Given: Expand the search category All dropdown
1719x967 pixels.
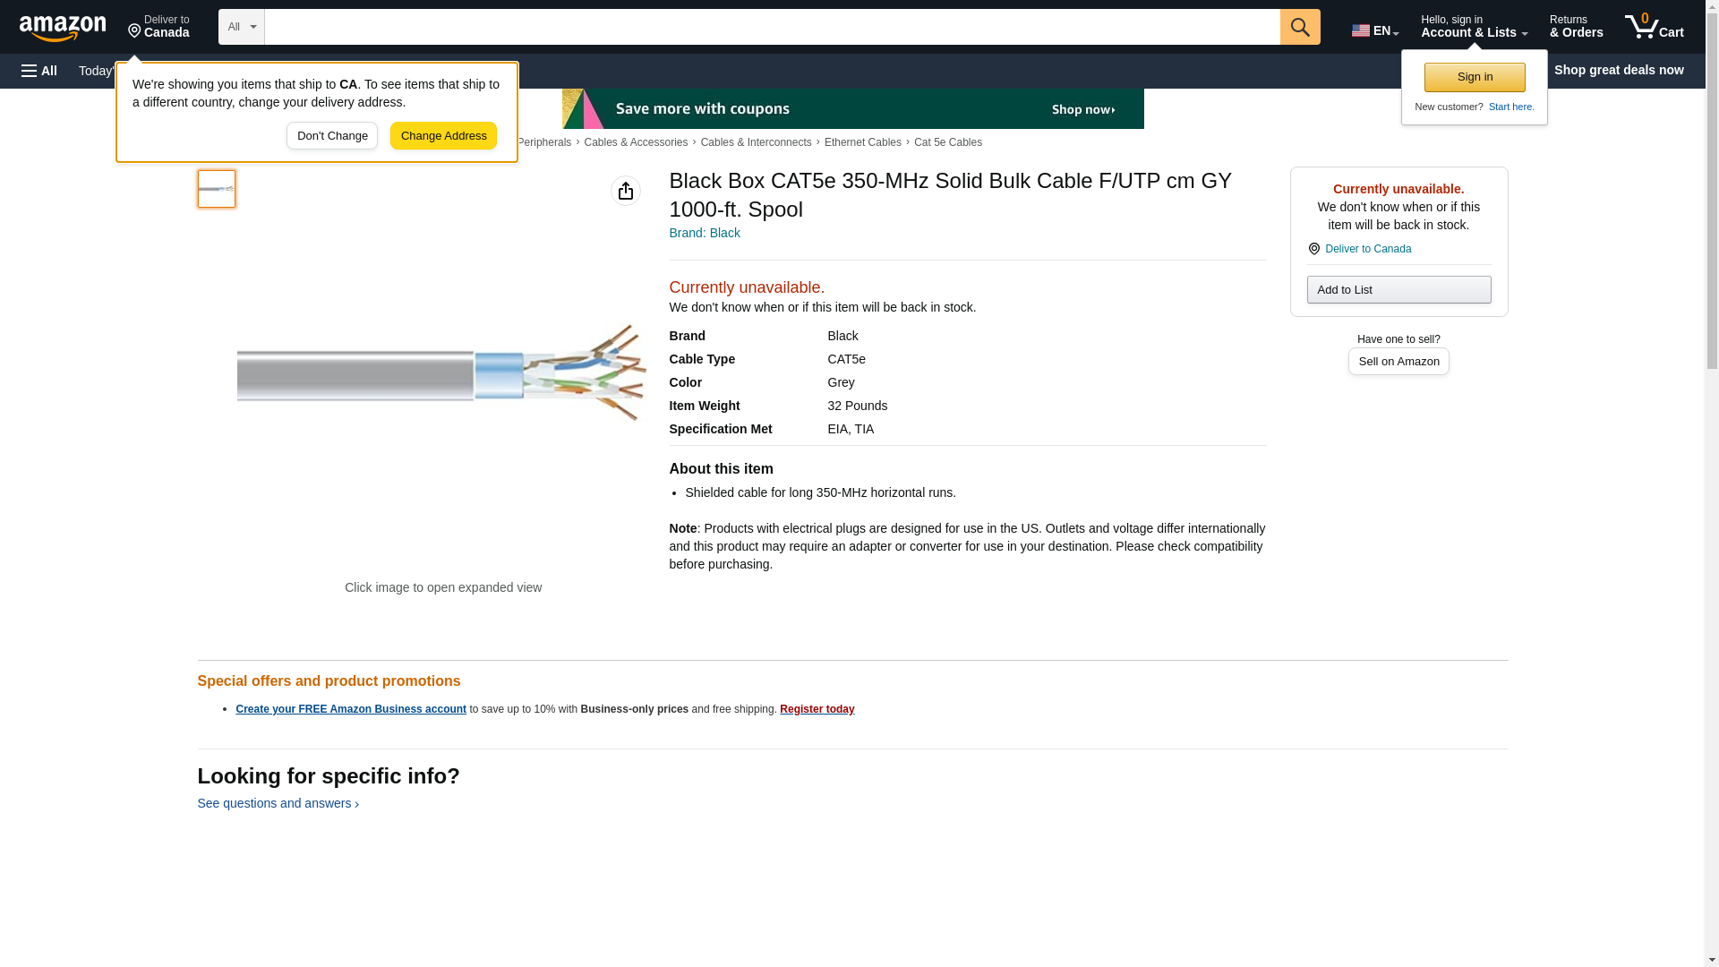Looking at the screenshot, I should point(241,27).
